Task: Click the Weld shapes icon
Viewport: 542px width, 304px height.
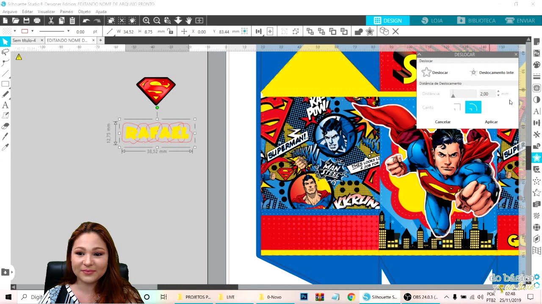Action: pyautogui.click(x=359, y=32)
